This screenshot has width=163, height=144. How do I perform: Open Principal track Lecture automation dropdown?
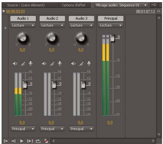[x=111, y=25]
